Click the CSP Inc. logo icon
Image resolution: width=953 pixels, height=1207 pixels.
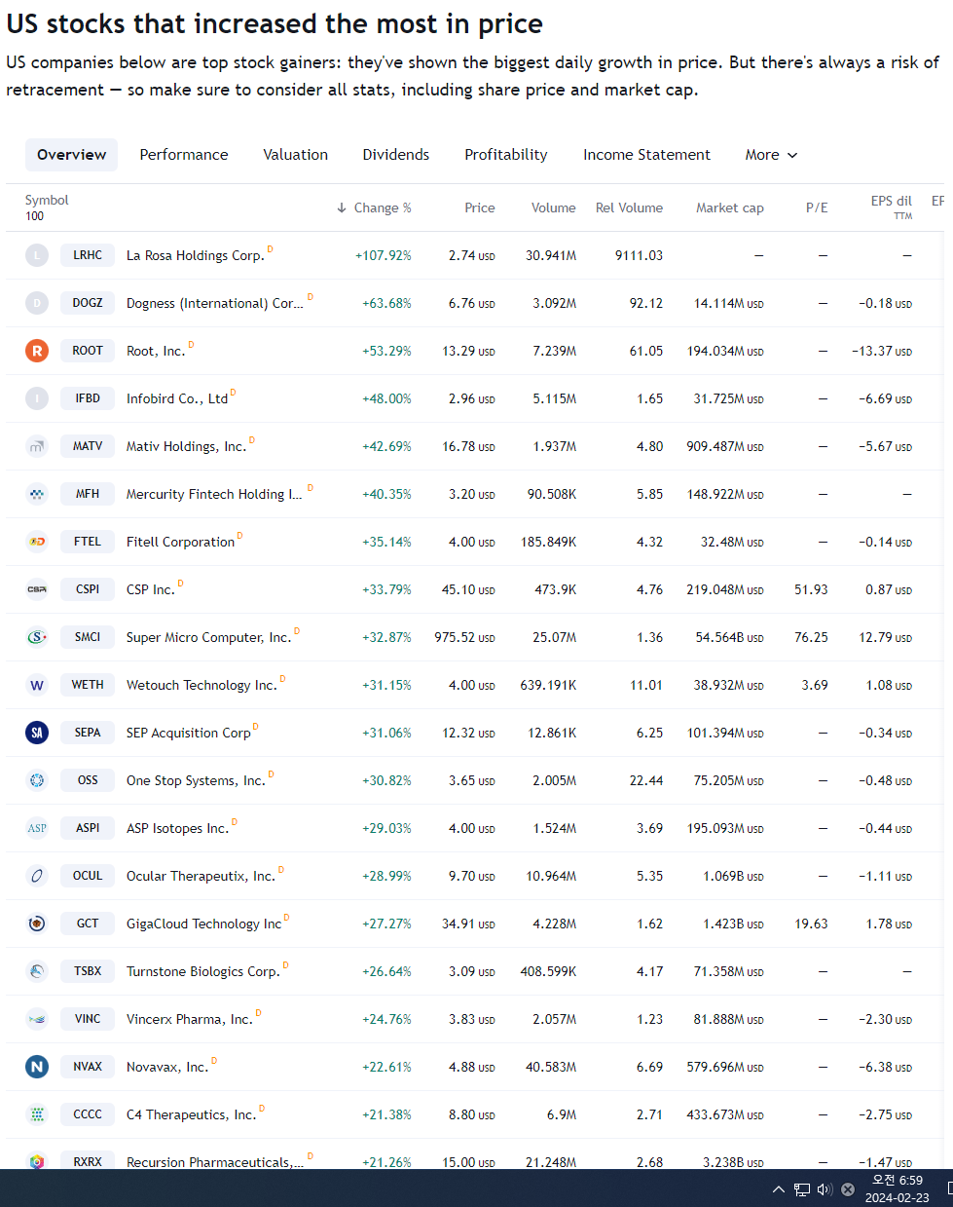click(x=37, y=589)
